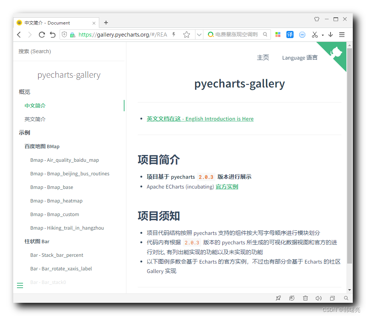This screenshot has height=316, width=366.
Task: Collapse the 百度地图 BMap section
Action: (x=42, y=146)
